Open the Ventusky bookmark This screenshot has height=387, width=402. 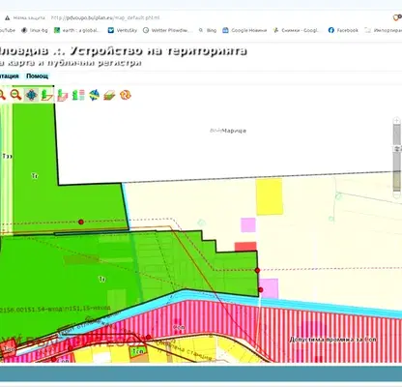(123, 30)
